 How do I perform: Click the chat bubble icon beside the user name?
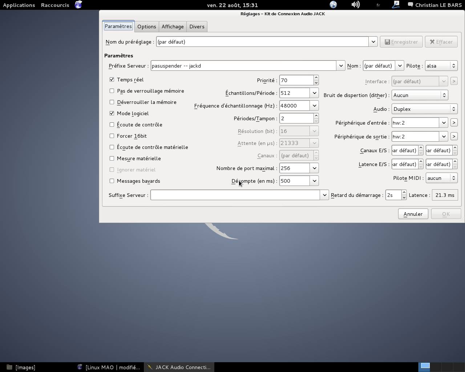tap(411, 5)
